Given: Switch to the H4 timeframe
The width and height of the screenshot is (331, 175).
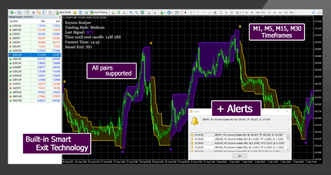Looking at the screenshot, I should click(275, 12).
